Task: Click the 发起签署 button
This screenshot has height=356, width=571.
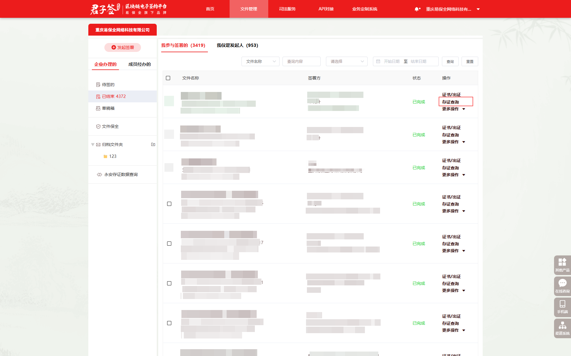Action: point(123,47)
